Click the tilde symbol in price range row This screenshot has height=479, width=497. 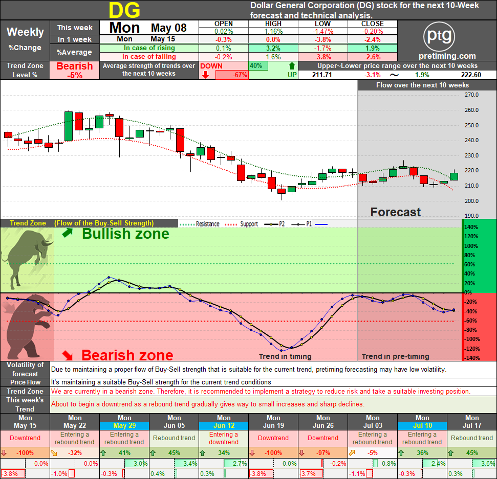(394, 75)
